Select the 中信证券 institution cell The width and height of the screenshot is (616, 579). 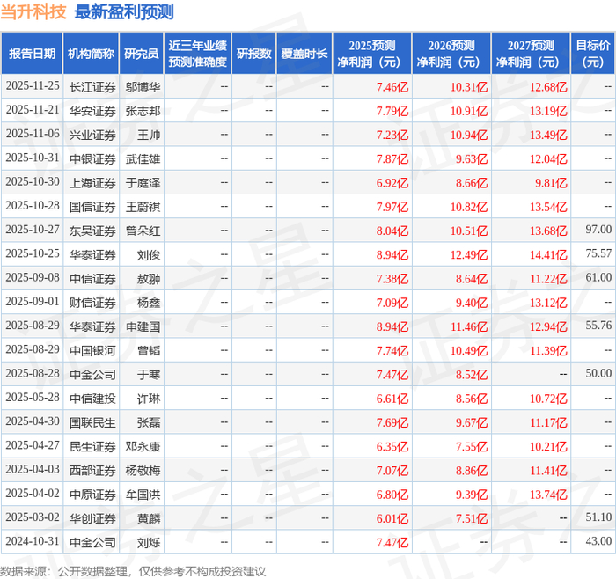[x=92, y=279]
